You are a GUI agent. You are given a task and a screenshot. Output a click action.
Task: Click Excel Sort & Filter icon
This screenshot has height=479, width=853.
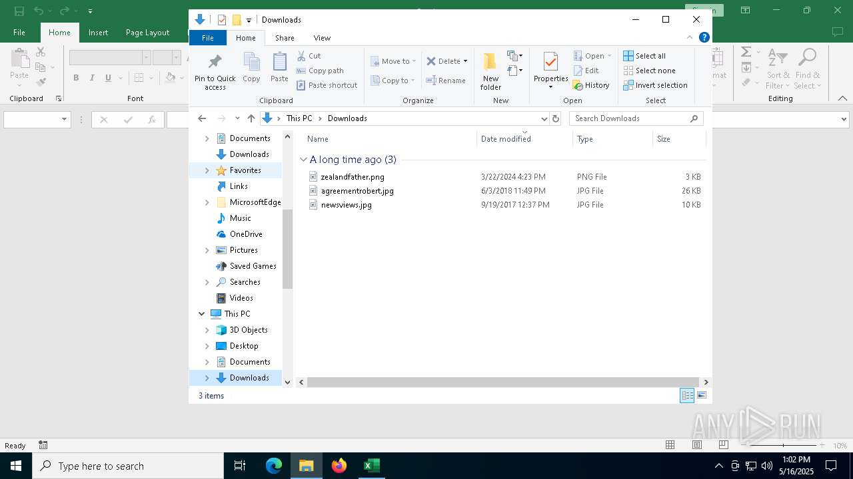click(778, 69)
